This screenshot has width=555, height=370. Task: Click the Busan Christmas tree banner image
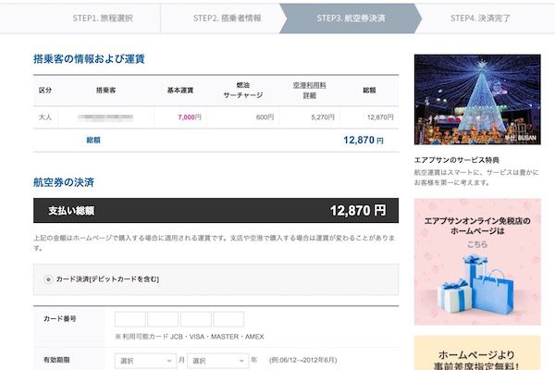[477, 100]
